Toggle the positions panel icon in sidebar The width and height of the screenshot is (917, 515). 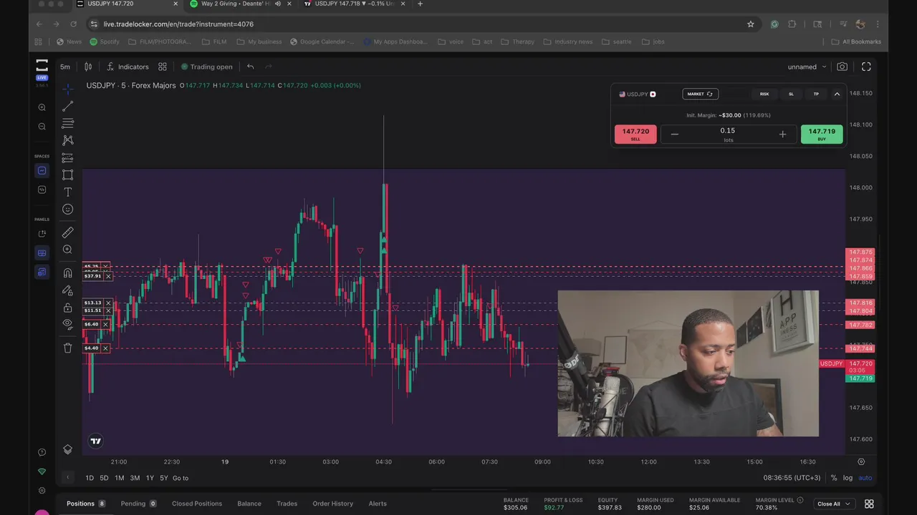coord(42,253)
